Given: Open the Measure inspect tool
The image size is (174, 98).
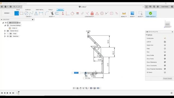Looking at the screenshot, I should pos(124,13).
